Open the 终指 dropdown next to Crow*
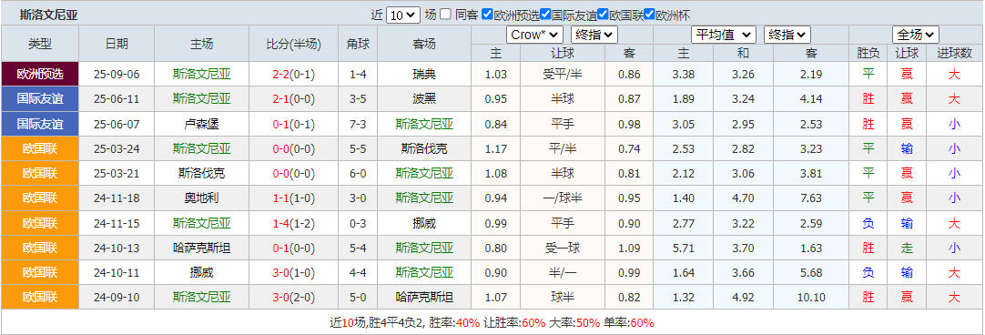The width and height of the screenshot is (985, 335). [x=595, y=35]
